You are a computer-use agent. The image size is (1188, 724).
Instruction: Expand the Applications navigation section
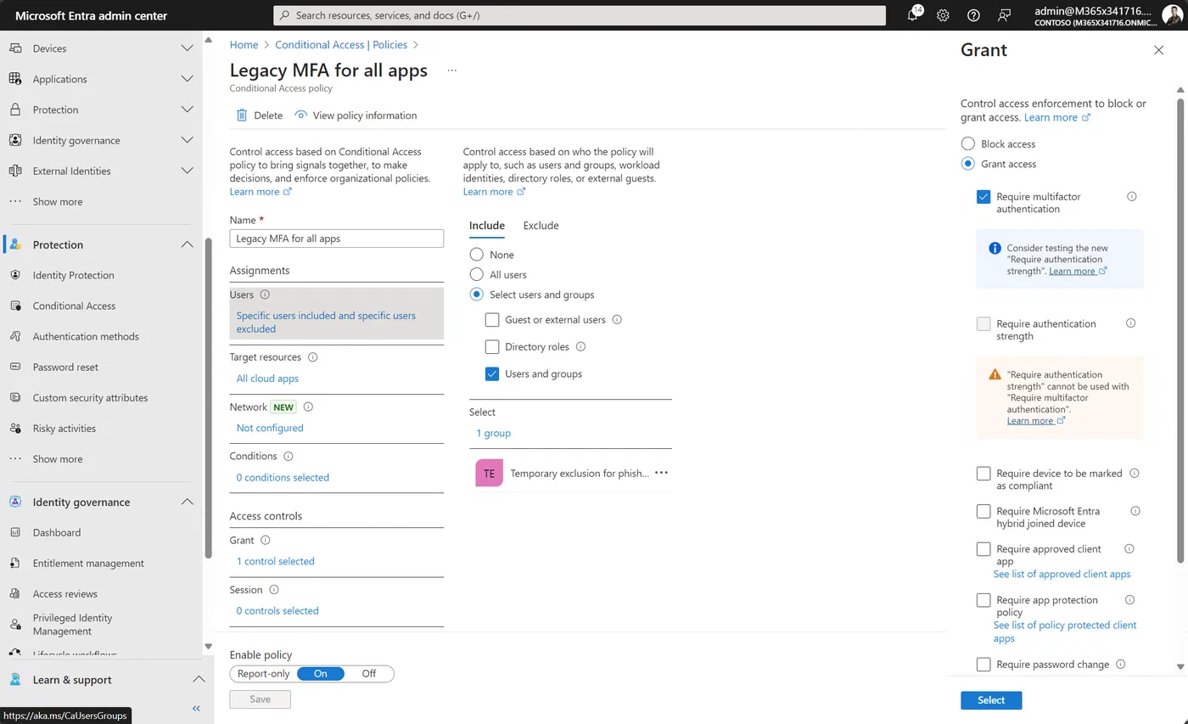tap(188, 79)
